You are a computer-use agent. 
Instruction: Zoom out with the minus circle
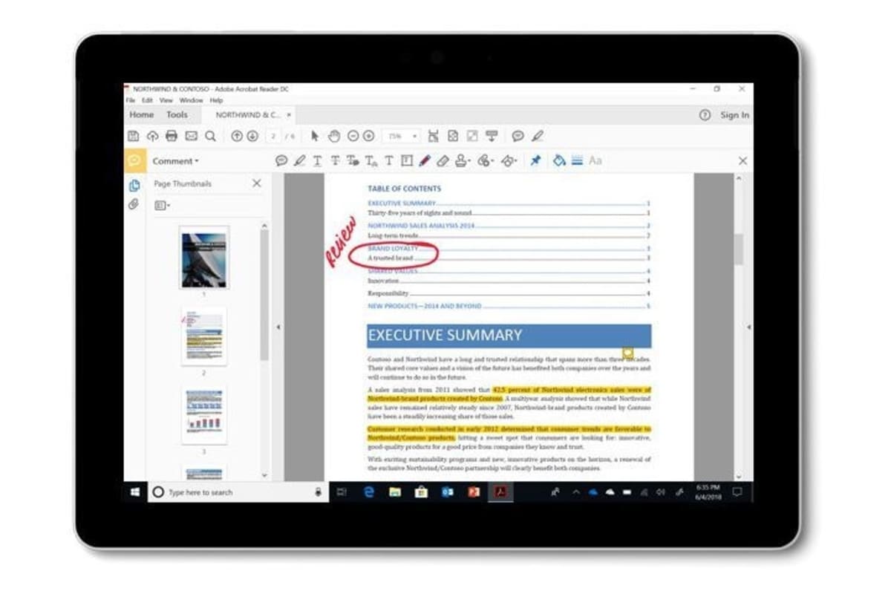tap(353, 136)
